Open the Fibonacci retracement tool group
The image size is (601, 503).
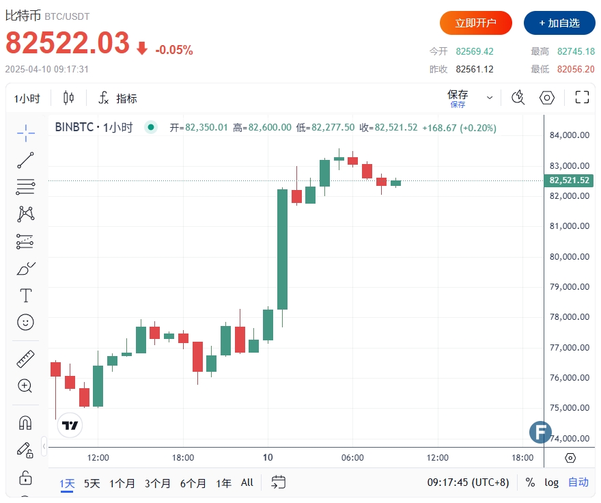(x=25, y=187)
